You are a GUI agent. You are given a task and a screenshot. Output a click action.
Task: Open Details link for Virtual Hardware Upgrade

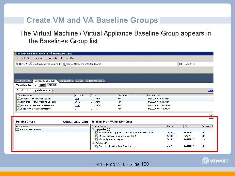click(171, 136)
